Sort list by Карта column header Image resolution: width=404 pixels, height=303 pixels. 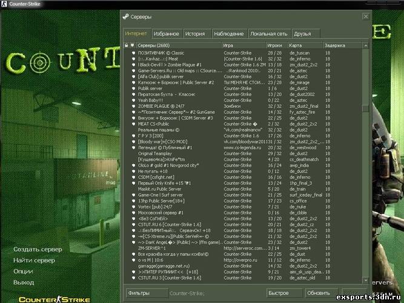305,45
